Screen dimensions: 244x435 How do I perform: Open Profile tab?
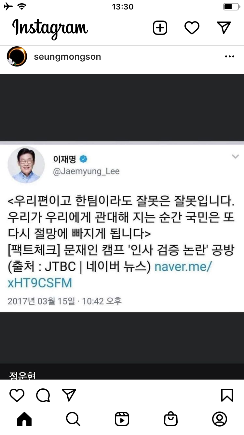coord(220,419)
